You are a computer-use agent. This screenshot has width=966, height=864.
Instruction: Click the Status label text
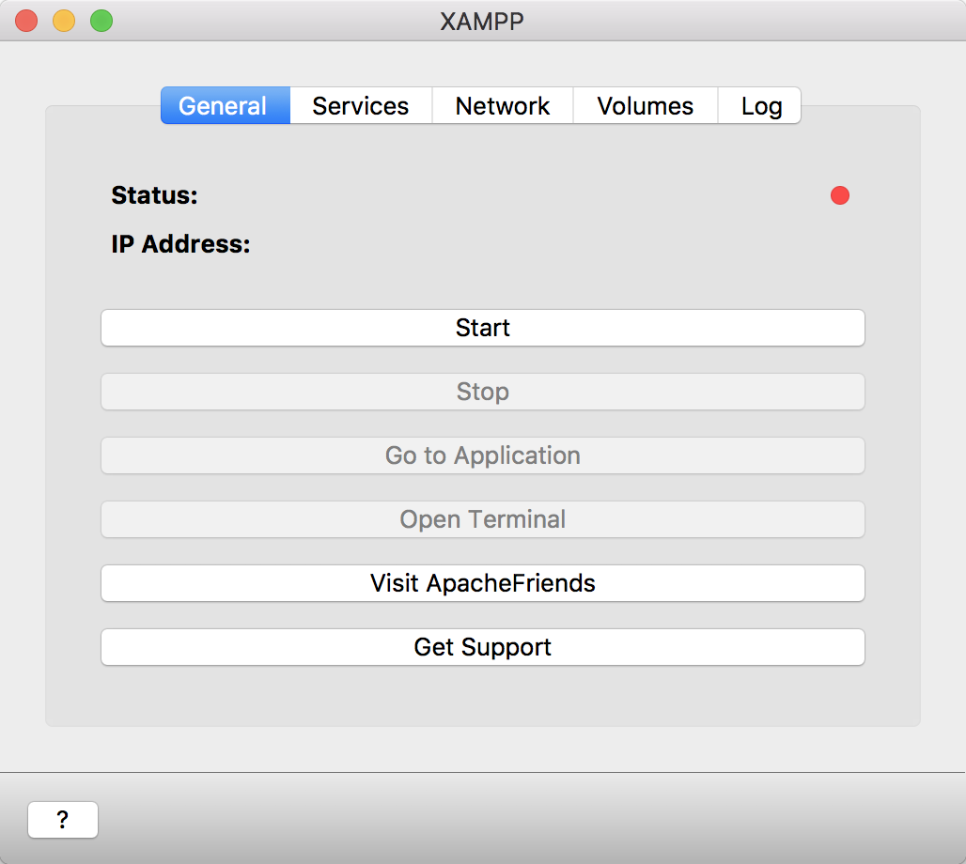(155, 195)
